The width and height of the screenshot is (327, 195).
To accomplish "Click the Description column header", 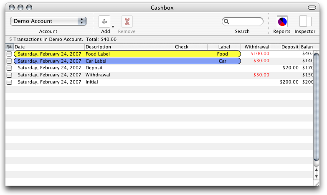I will click(x=129, y=47).
